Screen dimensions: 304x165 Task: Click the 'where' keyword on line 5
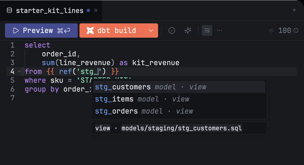click(x=35, y=80)
